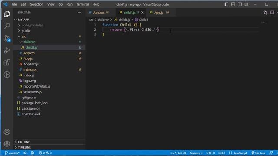Open the Accounts menu icon
This screenshot has height=156, width=278.
click(x=7, y=132)
